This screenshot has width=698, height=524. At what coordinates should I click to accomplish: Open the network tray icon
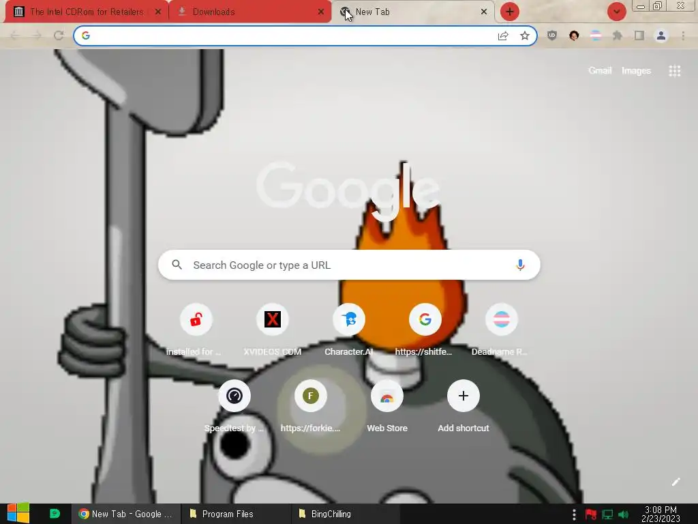[x=607, y=514]
